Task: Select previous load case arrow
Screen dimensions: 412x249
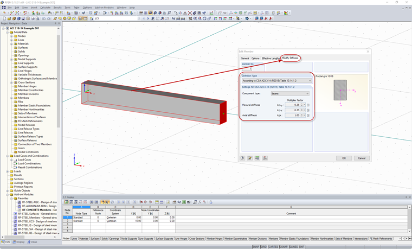Action: point(144,18)
